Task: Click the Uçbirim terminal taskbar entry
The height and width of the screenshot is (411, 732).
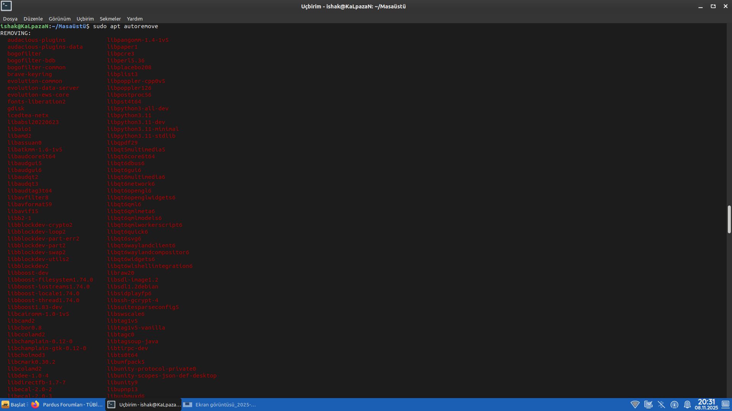Action: tap(144, 405)
